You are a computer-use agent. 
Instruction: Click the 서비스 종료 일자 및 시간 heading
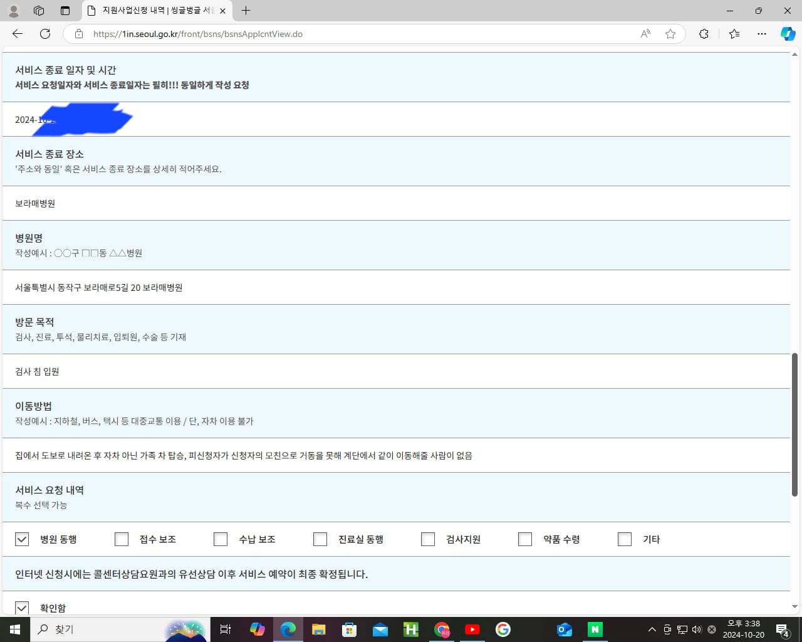click(x=66, y=70)
